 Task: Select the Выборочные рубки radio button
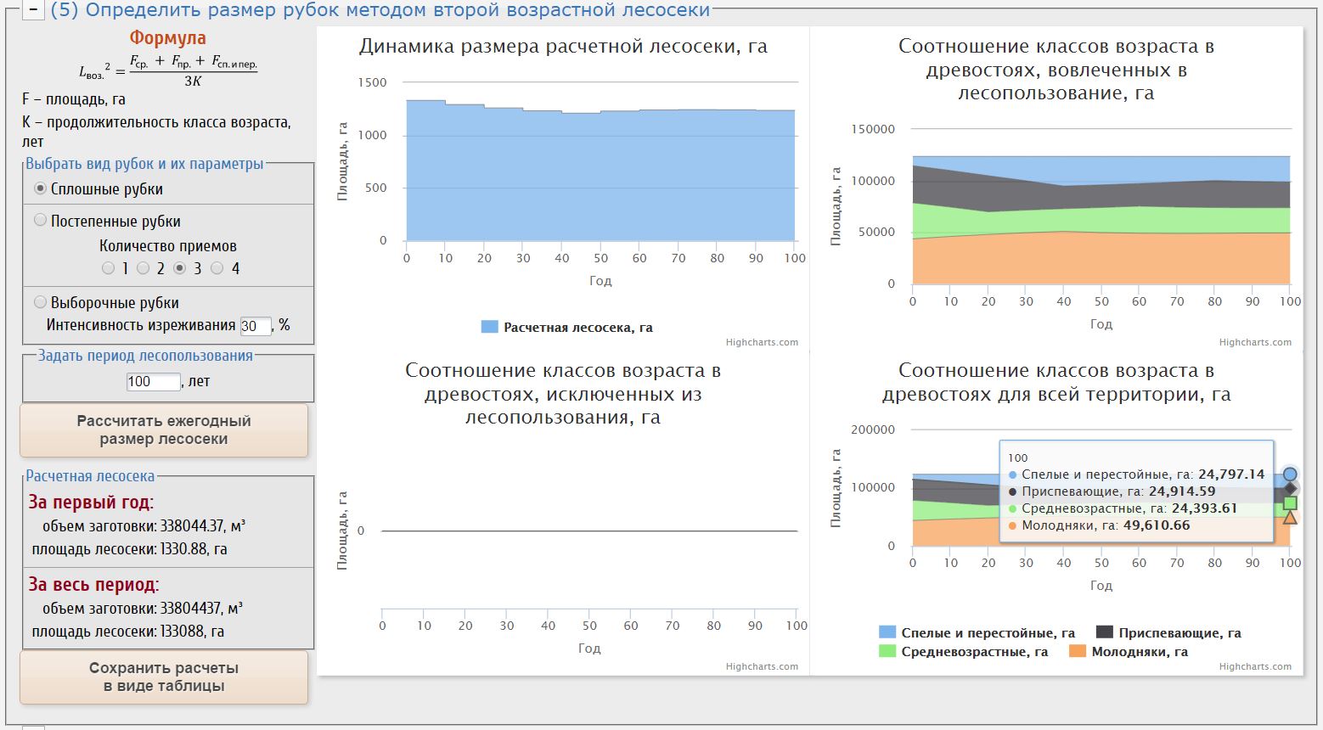[x=40, y=302]
